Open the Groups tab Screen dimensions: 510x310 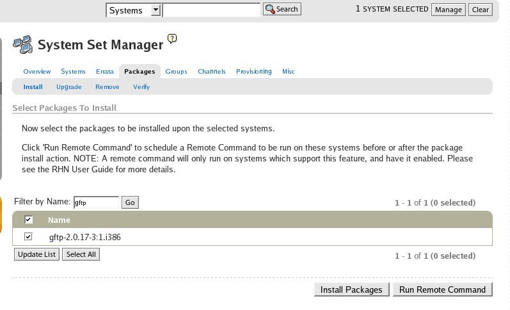click(x=176, y=72)
